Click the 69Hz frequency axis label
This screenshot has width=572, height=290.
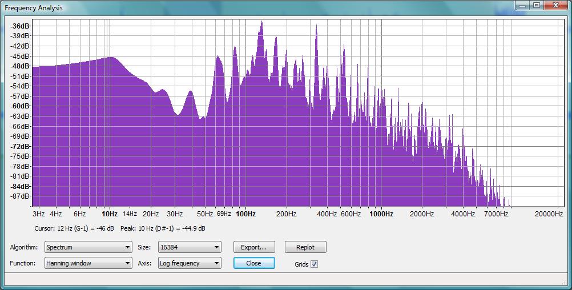(x=224, y=214)
